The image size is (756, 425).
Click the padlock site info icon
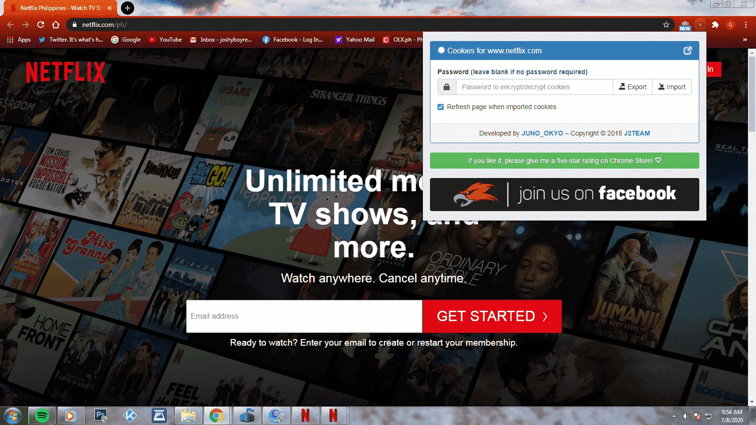74,25
